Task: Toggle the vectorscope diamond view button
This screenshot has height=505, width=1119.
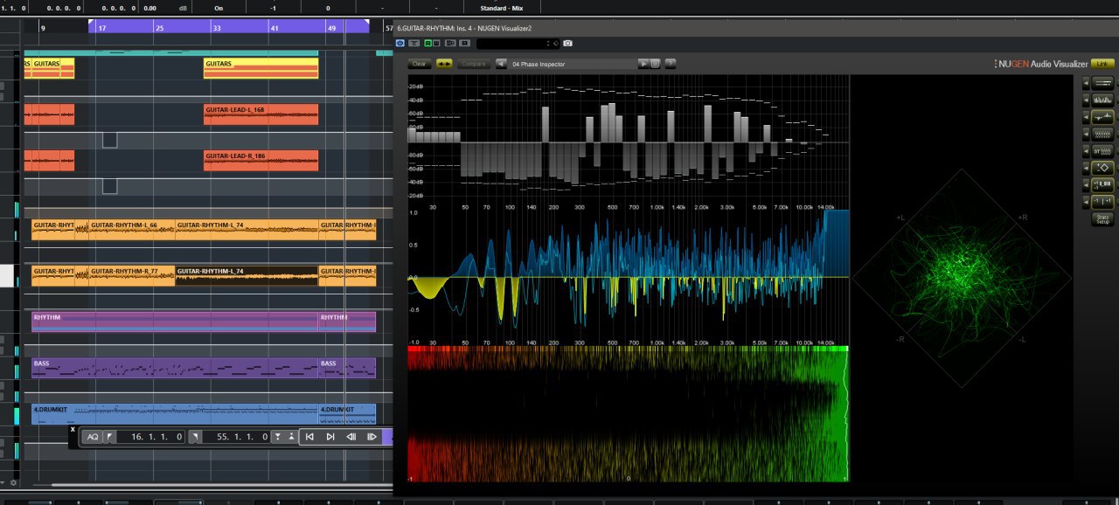Action: tap(1102, 168)
